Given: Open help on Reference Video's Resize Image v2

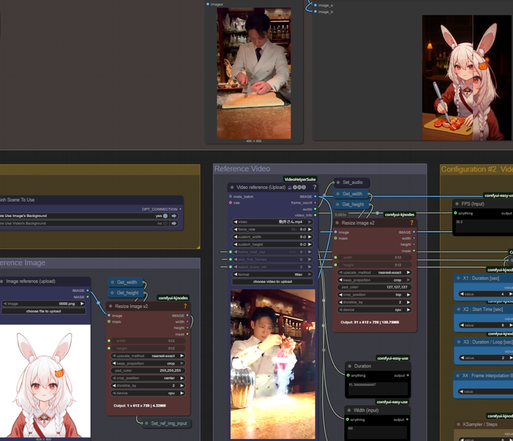Looking at the screenshot, I should click(412, 223).
